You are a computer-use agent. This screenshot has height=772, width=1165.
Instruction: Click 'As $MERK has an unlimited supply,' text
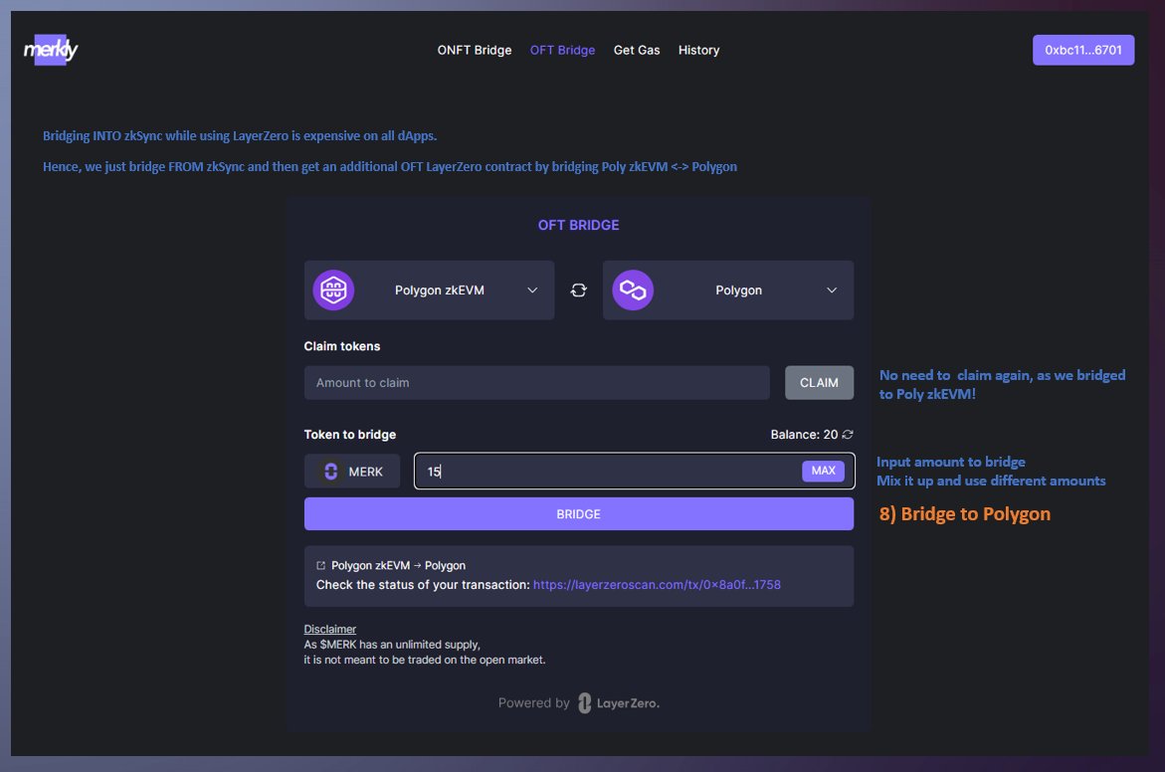[392, 645]
